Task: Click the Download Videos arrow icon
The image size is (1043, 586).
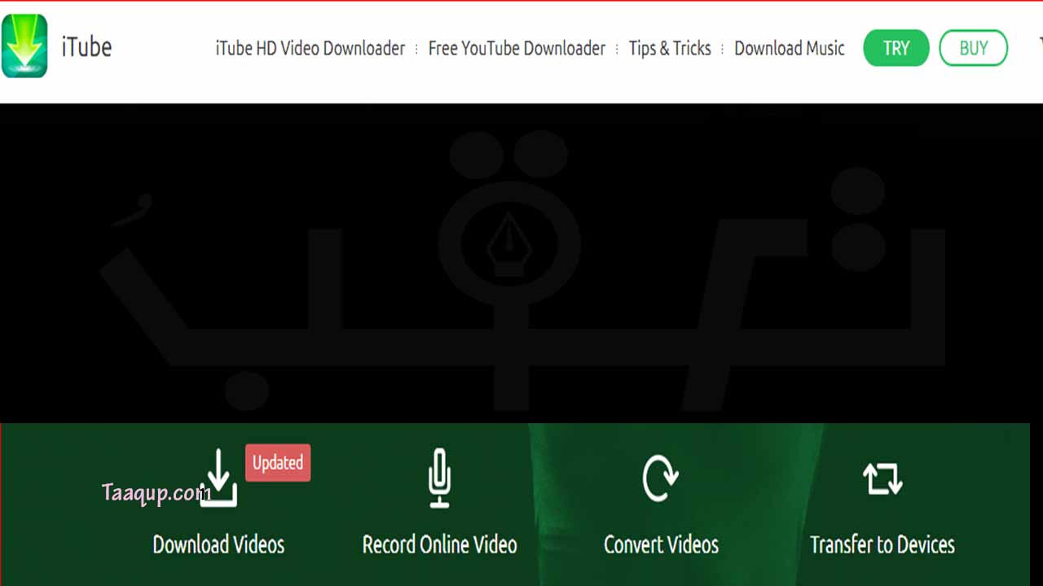Action: (x=218, y=478)
